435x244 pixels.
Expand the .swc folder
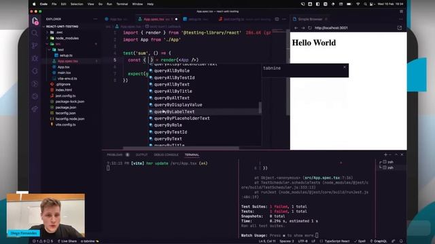[59, 33]
